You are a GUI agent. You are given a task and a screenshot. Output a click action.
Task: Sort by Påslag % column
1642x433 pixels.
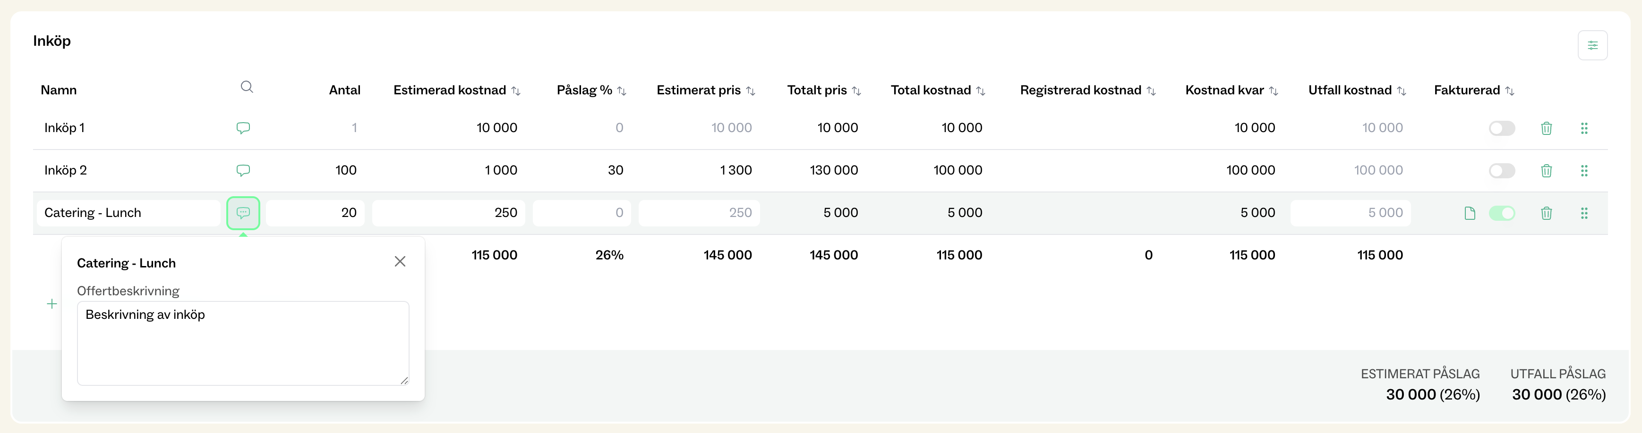(x=622, y=91)
